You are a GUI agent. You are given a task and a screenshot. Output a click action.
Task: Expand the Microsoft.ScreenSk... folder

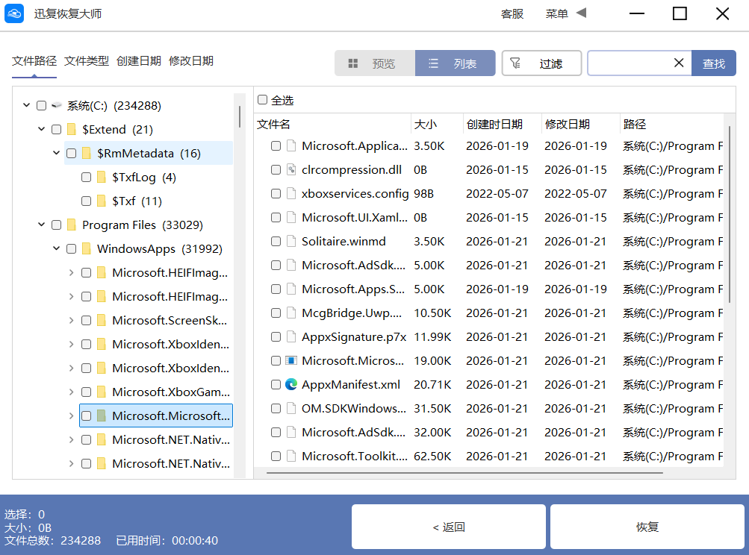(71, 321)
